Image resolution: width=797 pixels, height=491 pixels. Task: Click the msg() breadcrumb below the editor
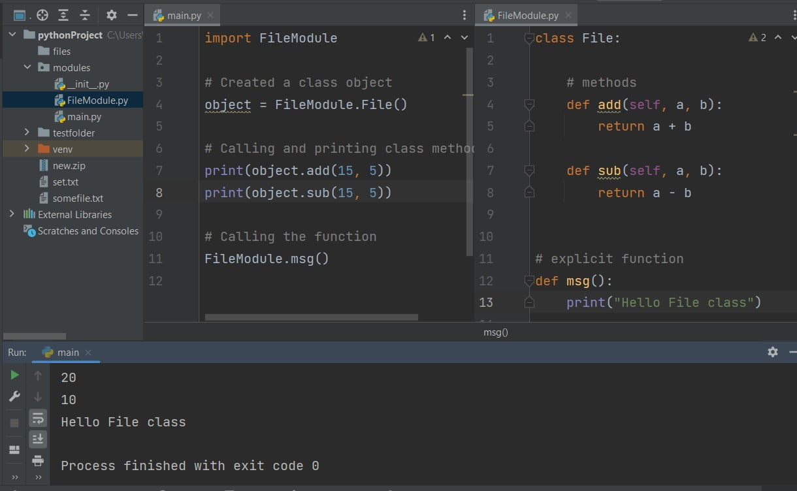pos(495,332)
